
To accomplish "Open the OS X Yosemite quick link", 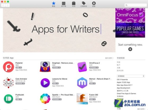I will point(122,79).
